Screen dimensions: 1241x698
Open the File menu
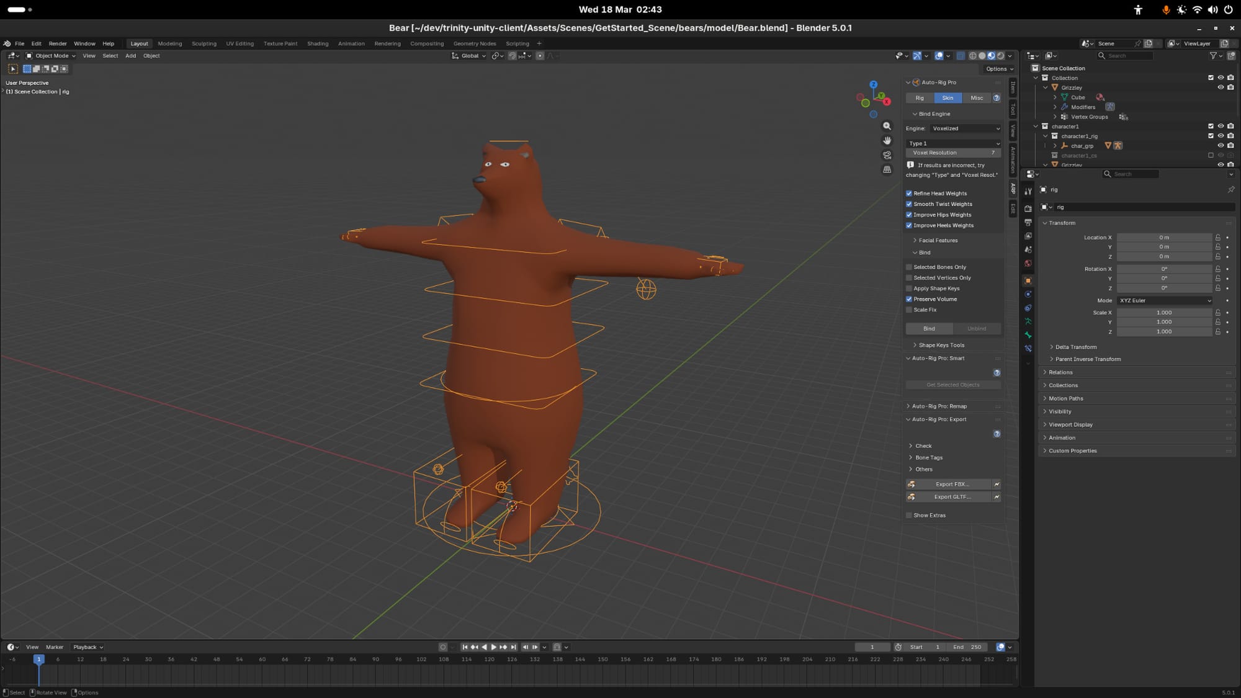20,43
